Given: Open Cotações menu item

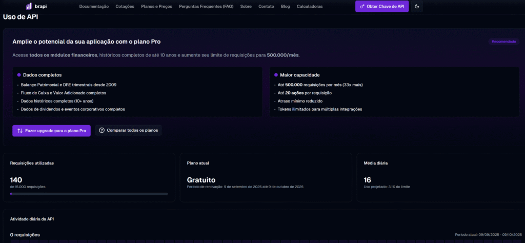Looking at the screenshot, I should (125, 6).
